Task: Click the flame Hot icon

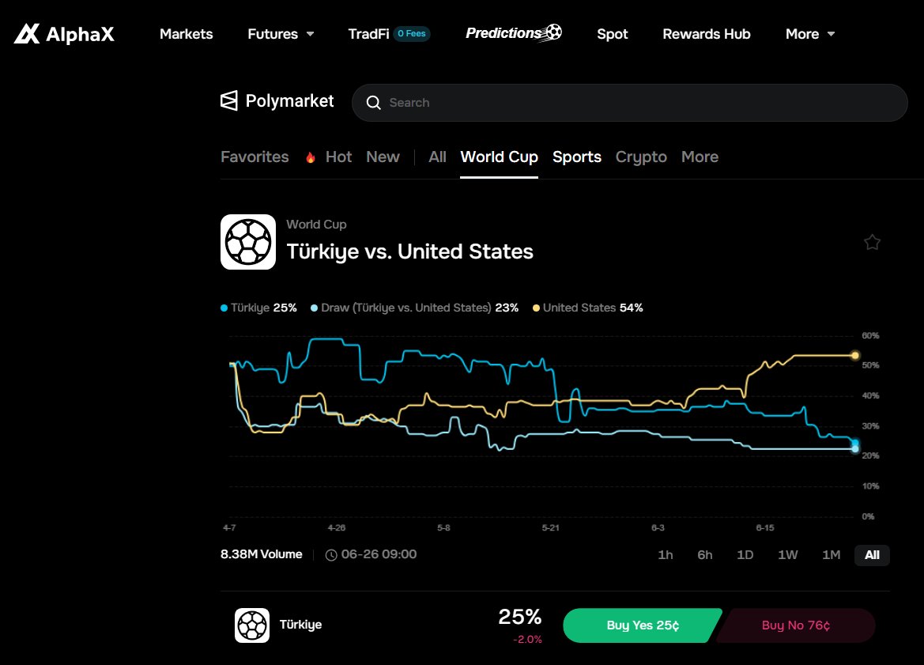Action: (x=310, y=157)
